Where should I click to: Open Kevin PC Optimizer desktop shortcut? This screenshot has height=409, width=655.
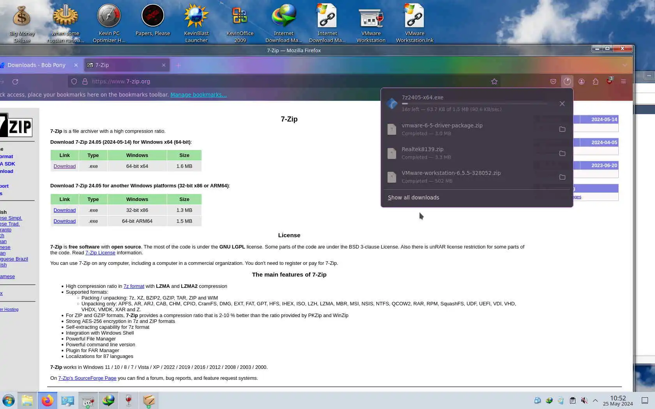point(109,23)
